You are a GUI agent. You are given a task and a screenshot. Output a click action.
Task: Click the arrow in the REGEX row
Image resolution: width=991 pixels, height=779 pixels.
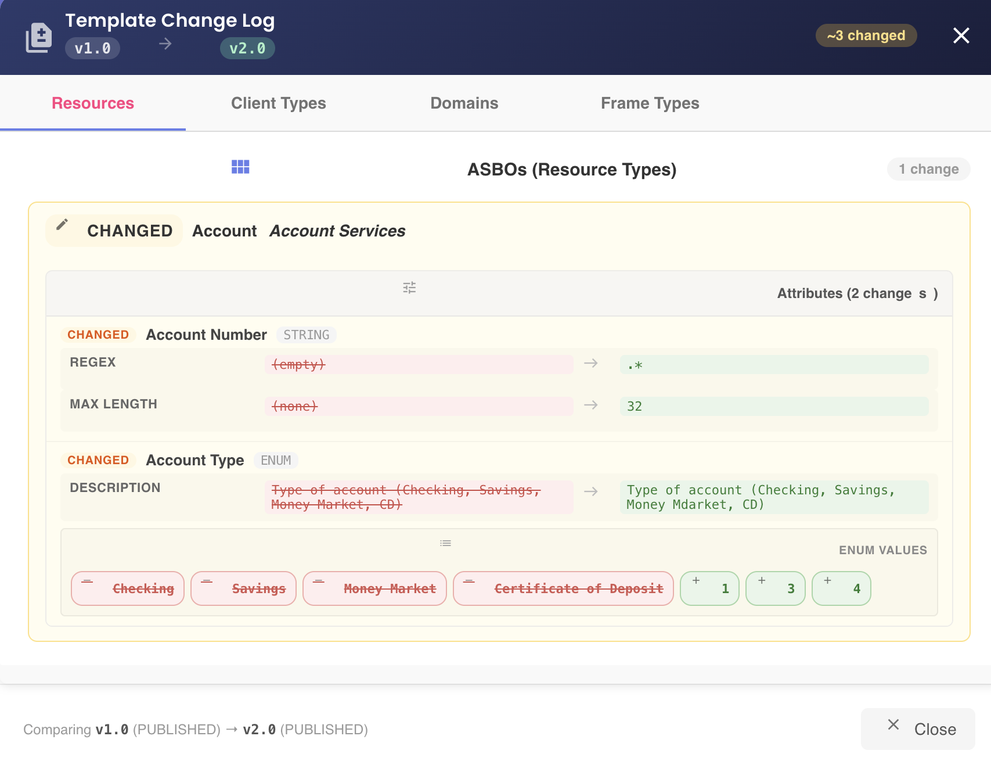click(591, 363)
